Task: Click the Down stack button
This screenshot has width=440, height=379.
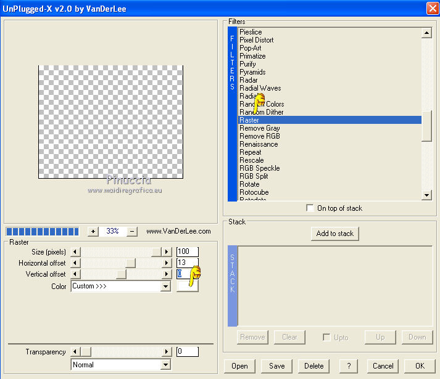Action: click(417, 337)
